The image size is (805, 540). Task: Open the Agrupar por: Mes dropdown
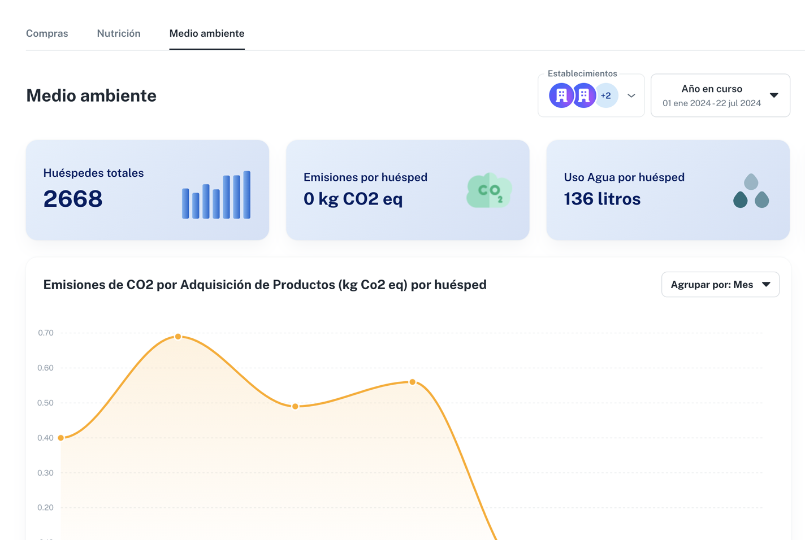[x=720, y=285]
